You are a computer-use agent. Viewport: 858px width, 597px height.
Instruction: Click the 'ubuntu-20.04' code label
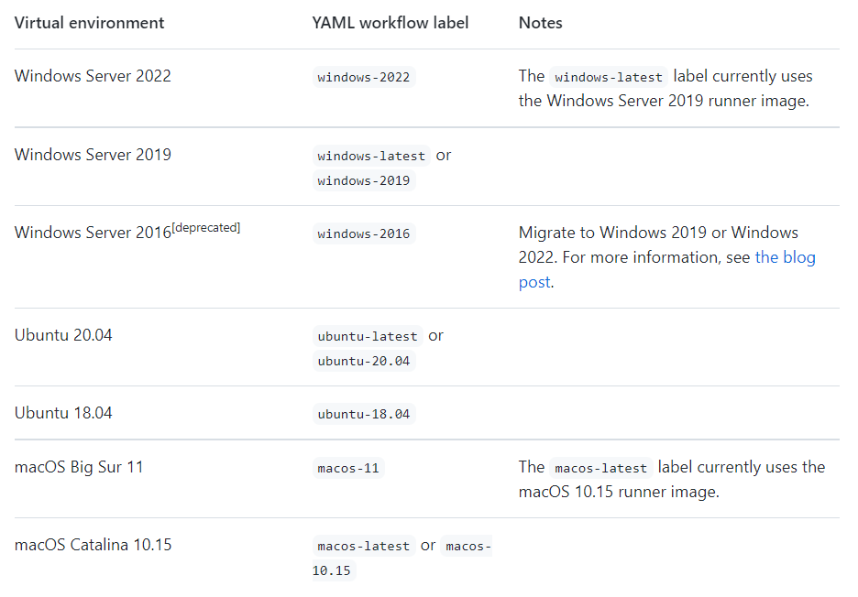tap(364, 361)
